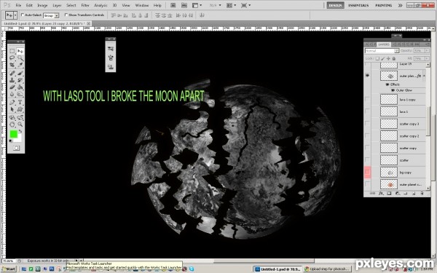Select the Eraser tool
Screen dimensions: 437x273
12,87
